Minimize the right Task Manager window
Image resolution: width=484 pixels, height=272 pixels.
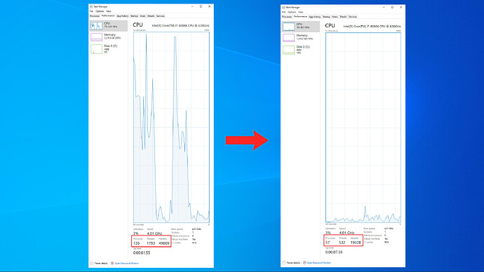tap(384, 8)
